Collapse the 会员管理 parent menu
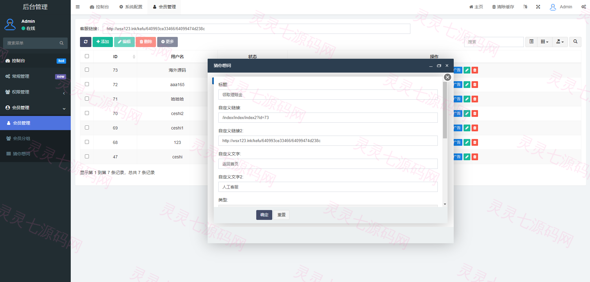 coord(35,108)
